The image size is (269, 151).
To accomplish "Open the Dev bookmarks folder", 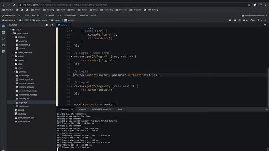I will click(71, 10).
